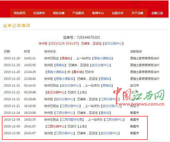Open the 全峰公益 menu item
Image resolution: width=170 pixels, height=142 pixels.
tap(157, 13)
